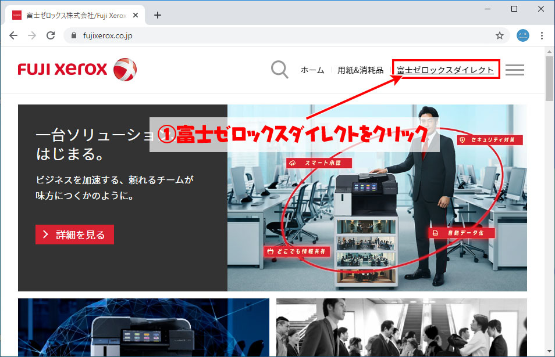Click the vertical scrollbar thumb

coord(549,78)
